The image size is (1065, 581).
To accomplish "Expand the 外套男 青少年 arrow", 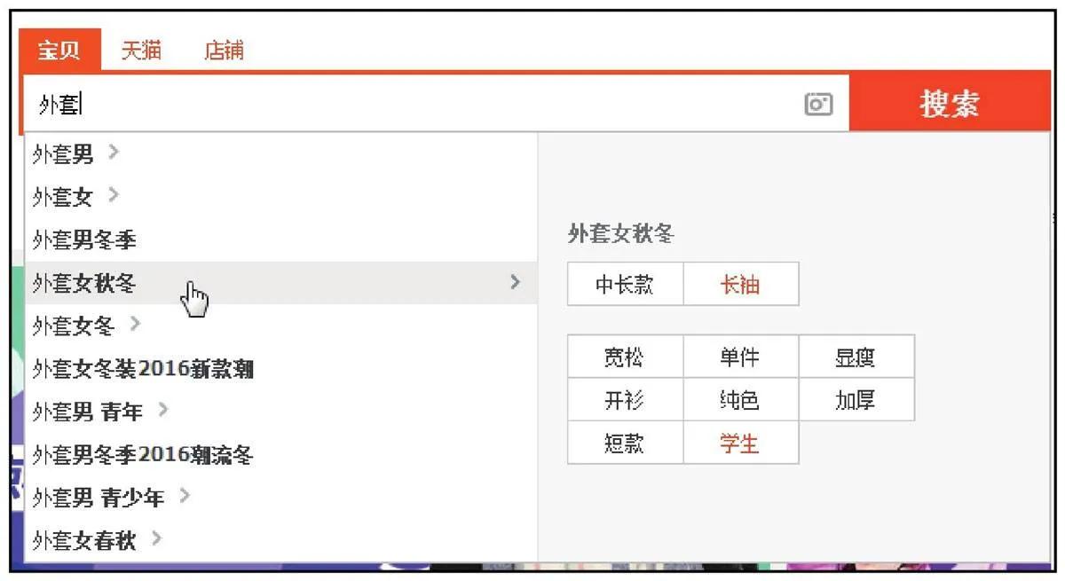I will 185,498.
